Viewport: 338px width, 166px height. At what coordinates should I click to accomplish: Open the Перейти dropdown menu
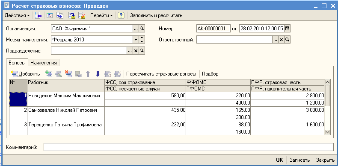101,15
